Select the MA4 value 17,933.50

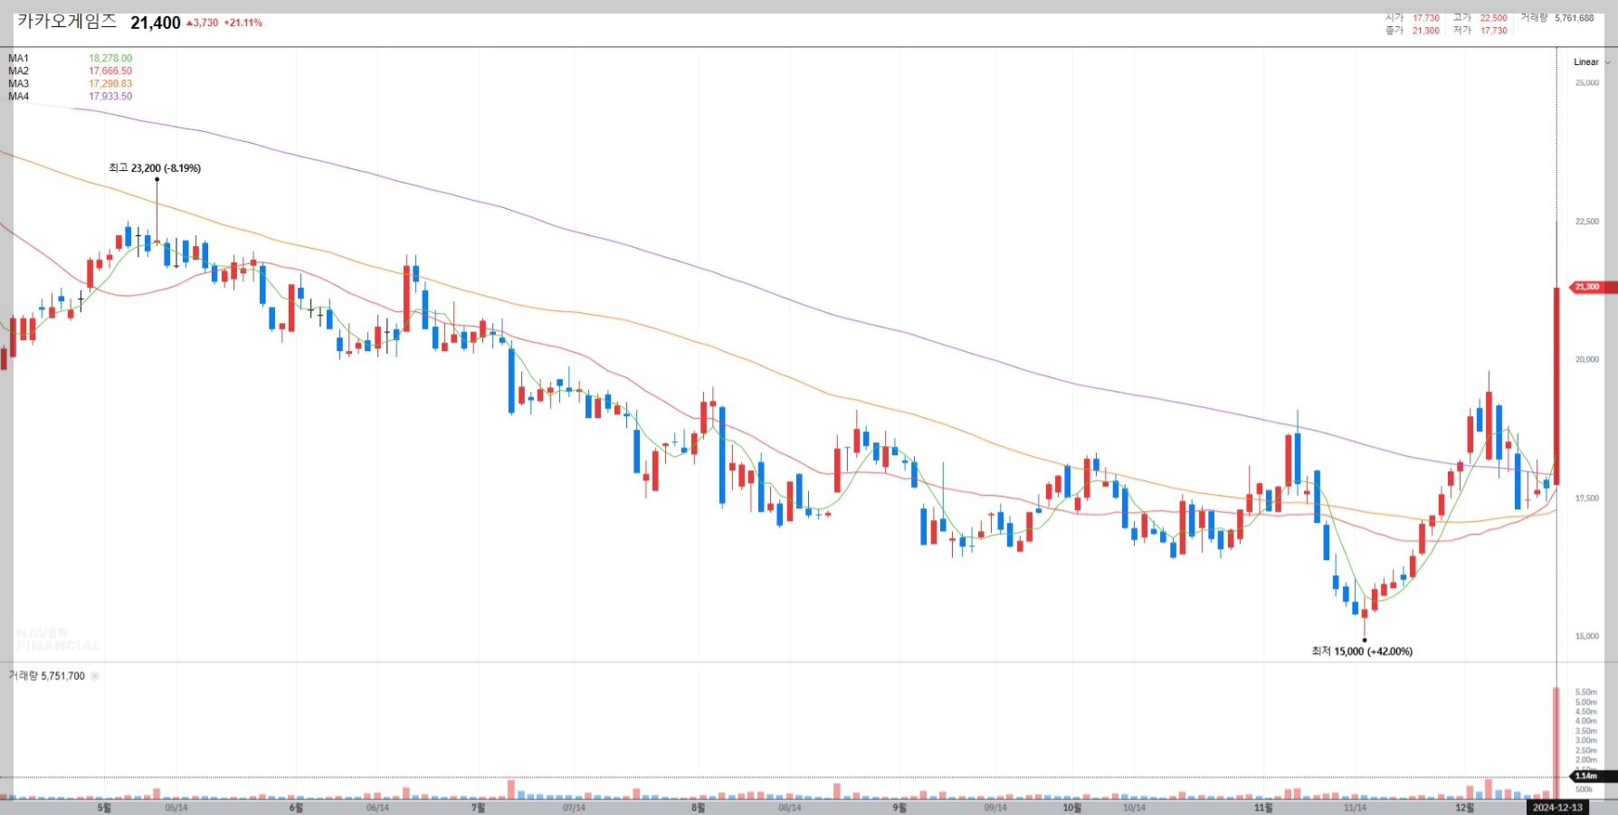[x=110, y=97]
